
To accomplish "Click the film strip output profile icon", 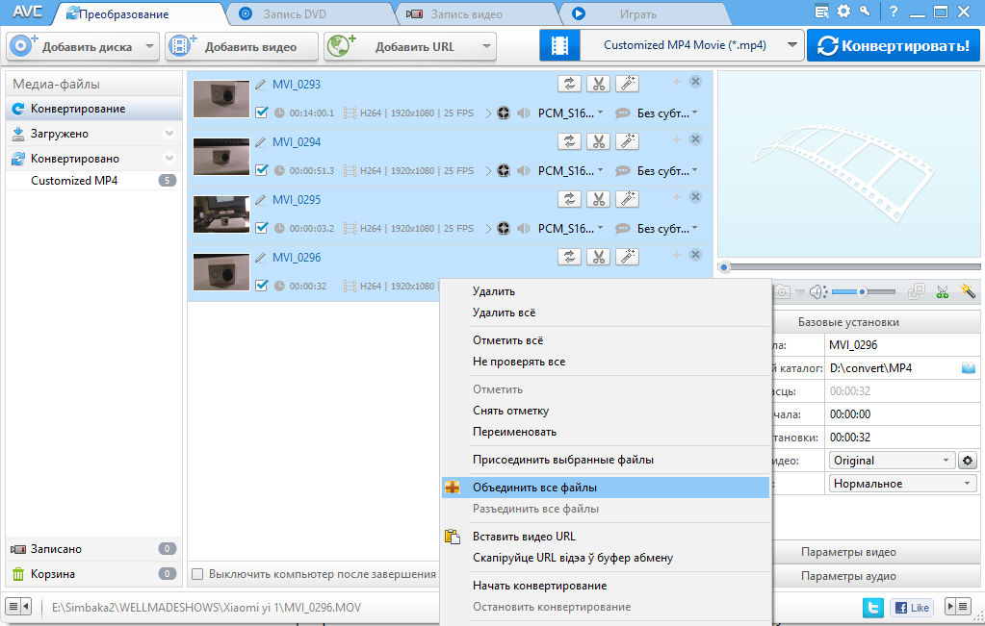I will [x=559, y=45].
